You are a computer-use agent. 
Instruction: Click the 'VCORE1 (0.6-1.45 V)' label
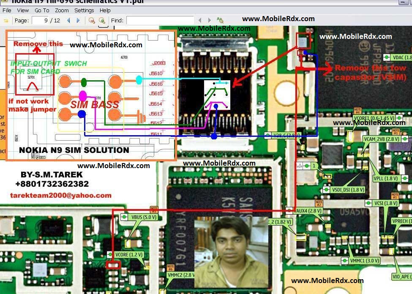pos(374,118)
